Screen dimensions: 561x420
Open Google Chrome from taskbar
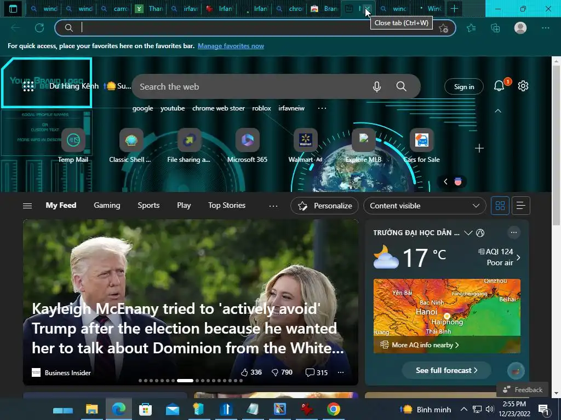(333, 409)
